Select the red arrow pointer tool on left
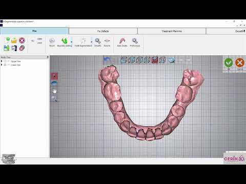Image resolution: width=246 pixels, height=184 pixels. point(54,76)
